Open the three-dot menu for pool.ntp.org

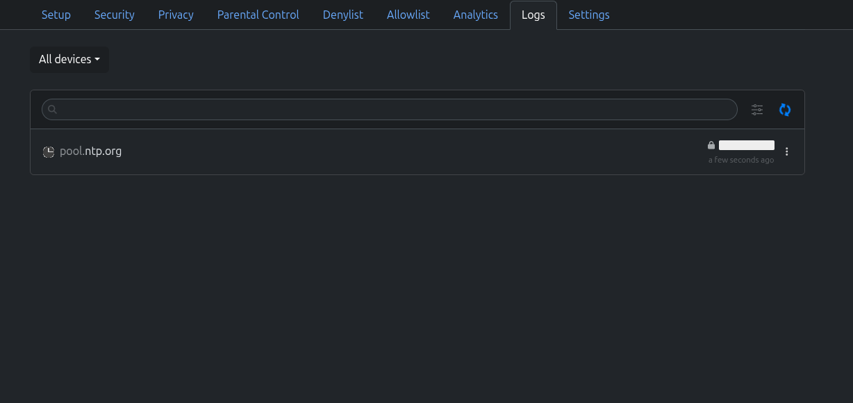787,151
